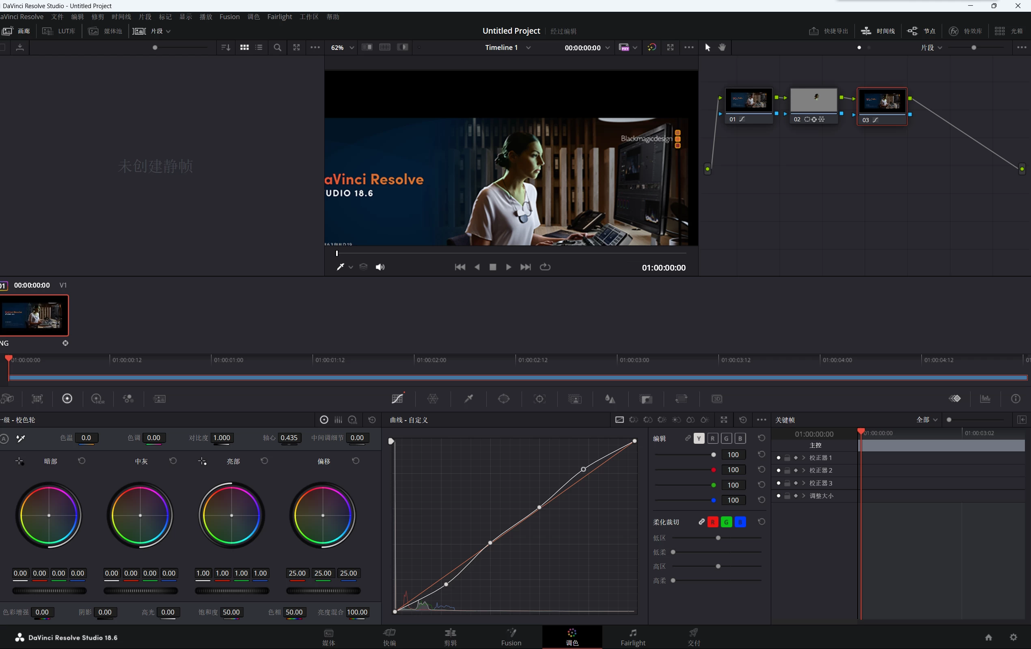Open the Curves palette icon
1031x649 pixels.
click(x=397, y=399)
